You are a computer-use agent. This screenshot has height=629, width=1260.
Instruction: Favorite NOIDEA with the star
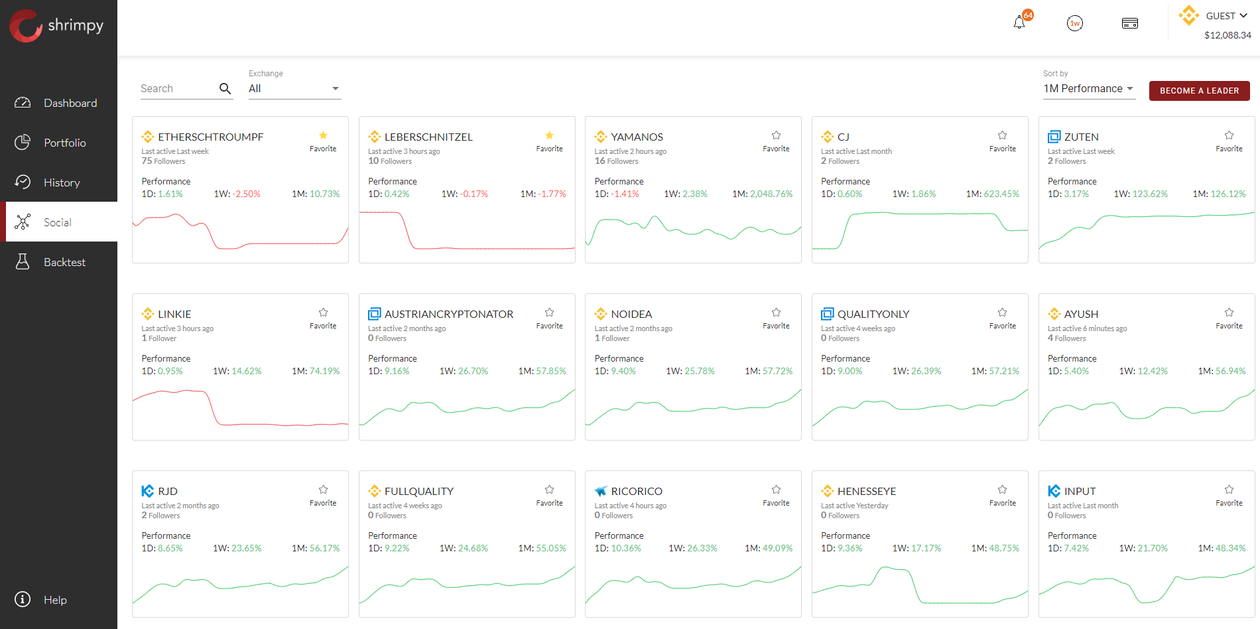[x=776, y=313]
